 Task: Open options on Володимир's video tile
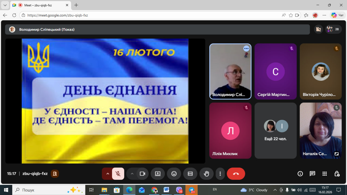tap(246, 49)
